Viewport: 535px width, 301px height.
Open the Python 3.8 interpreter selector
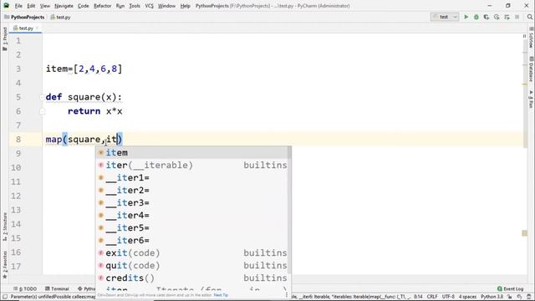[492, 297]
